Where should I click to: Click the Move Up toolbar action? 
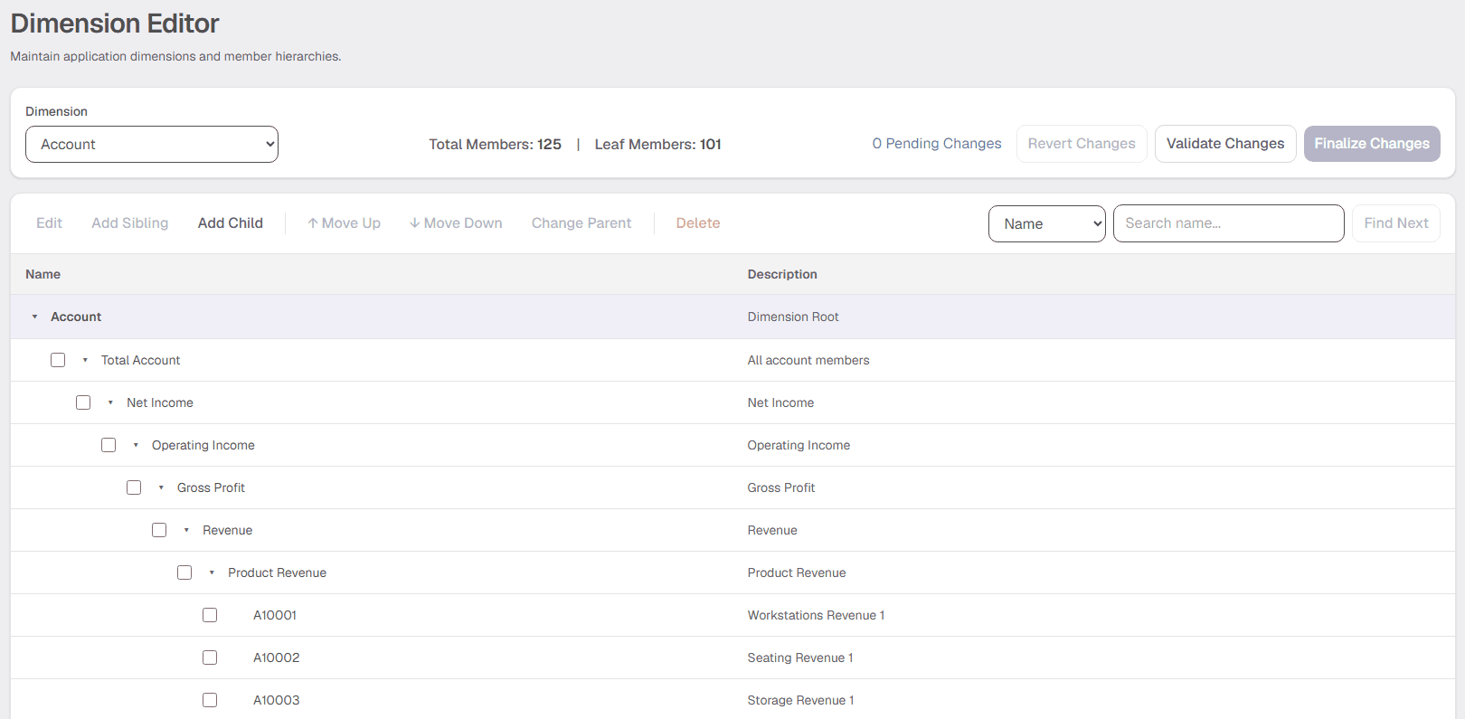344,223
